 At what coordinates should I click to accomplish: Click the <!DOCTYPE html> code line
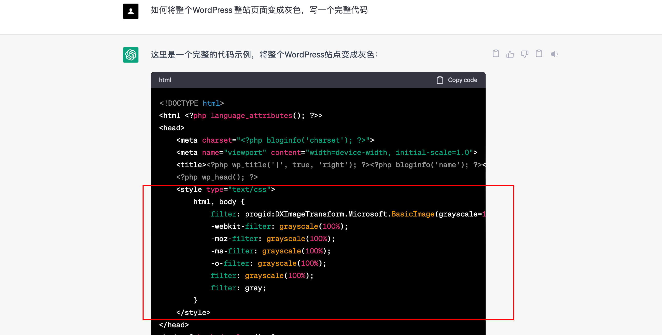click(192, 103)
